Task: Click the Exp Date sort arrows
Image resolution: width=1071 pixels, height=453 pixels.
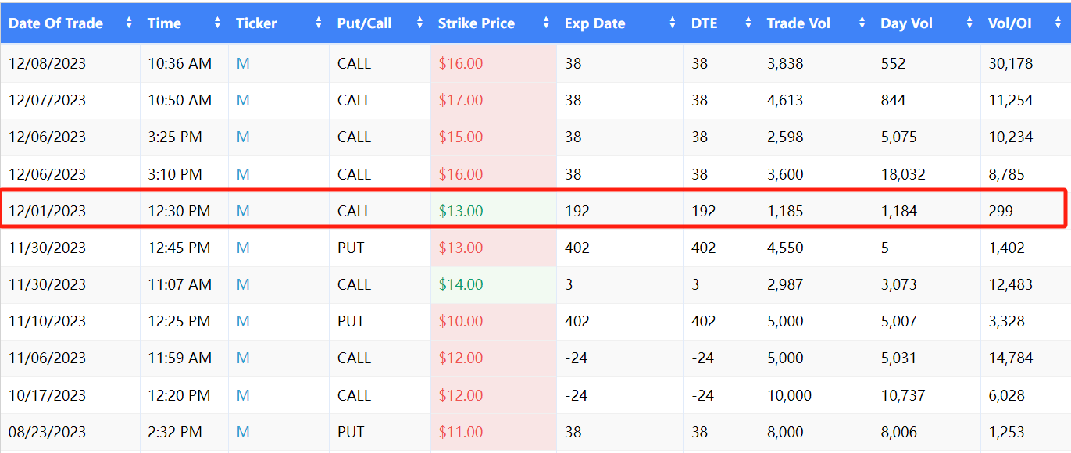Action: tap(673, 23)
